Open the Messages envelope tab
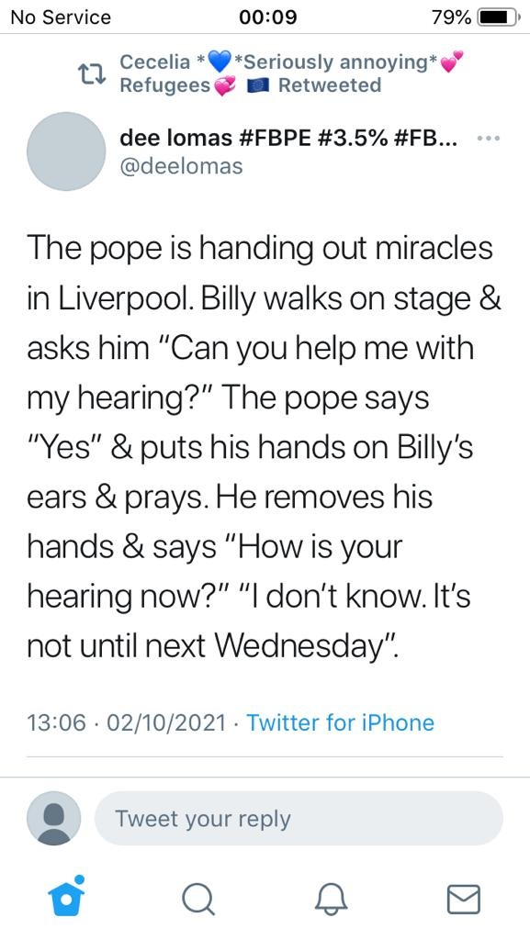530x940 pixels. 464,900
